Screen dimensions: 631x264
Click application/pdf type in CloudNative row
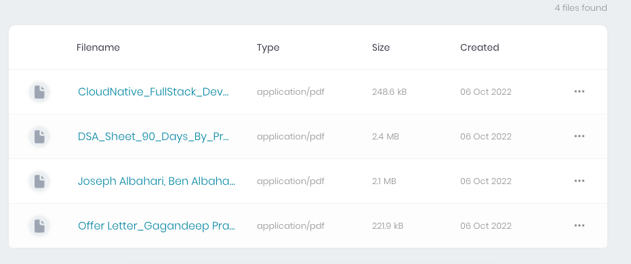[x=291, y=92]
